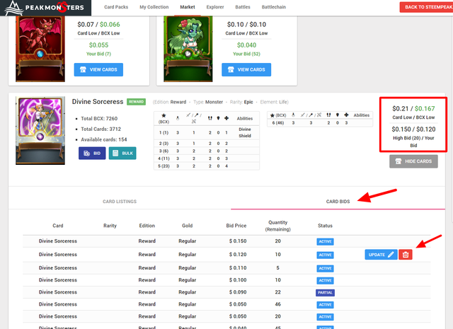Click Update button for $0.120 bid

pos(381,255)
